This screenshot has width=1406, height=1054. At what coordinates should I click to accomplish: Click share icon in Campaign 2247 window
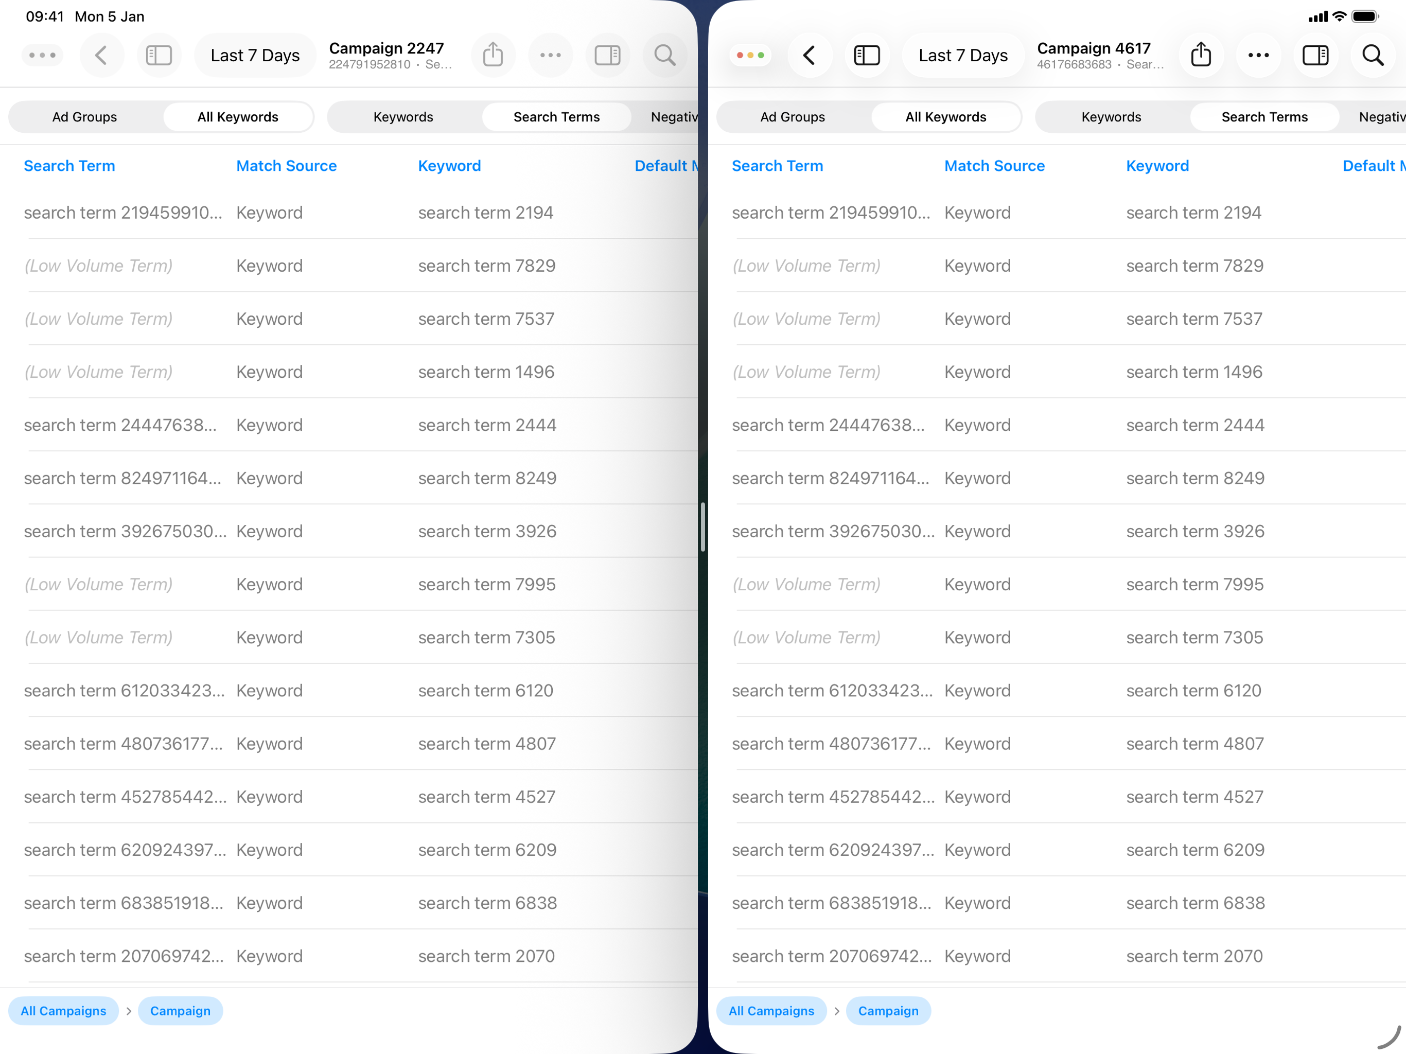pyautogui.click(x=493, y=55)
